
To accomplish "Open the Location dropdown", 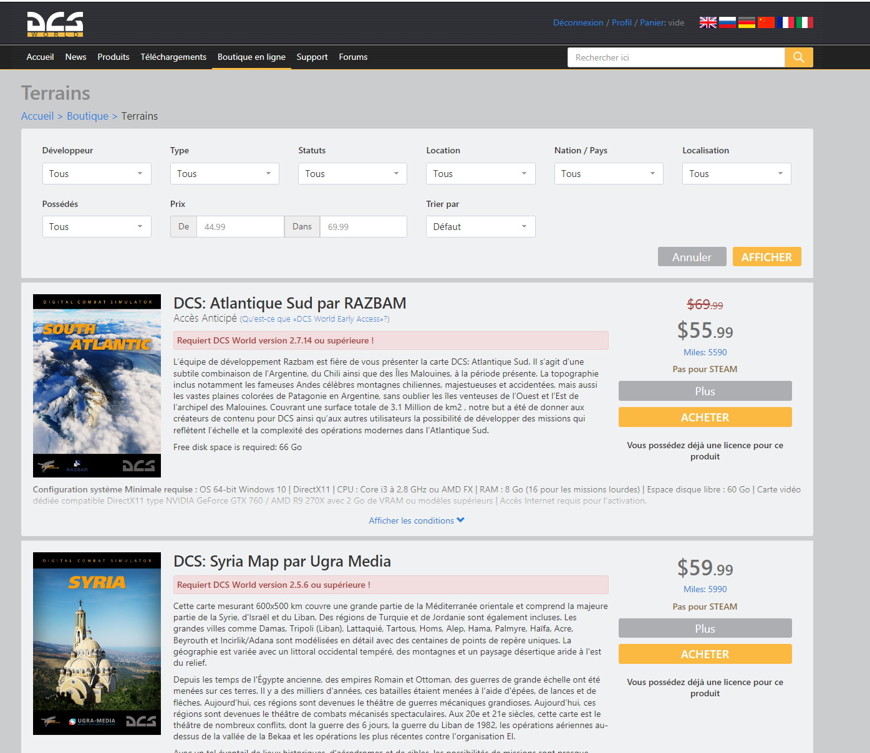I will (481, 173).
